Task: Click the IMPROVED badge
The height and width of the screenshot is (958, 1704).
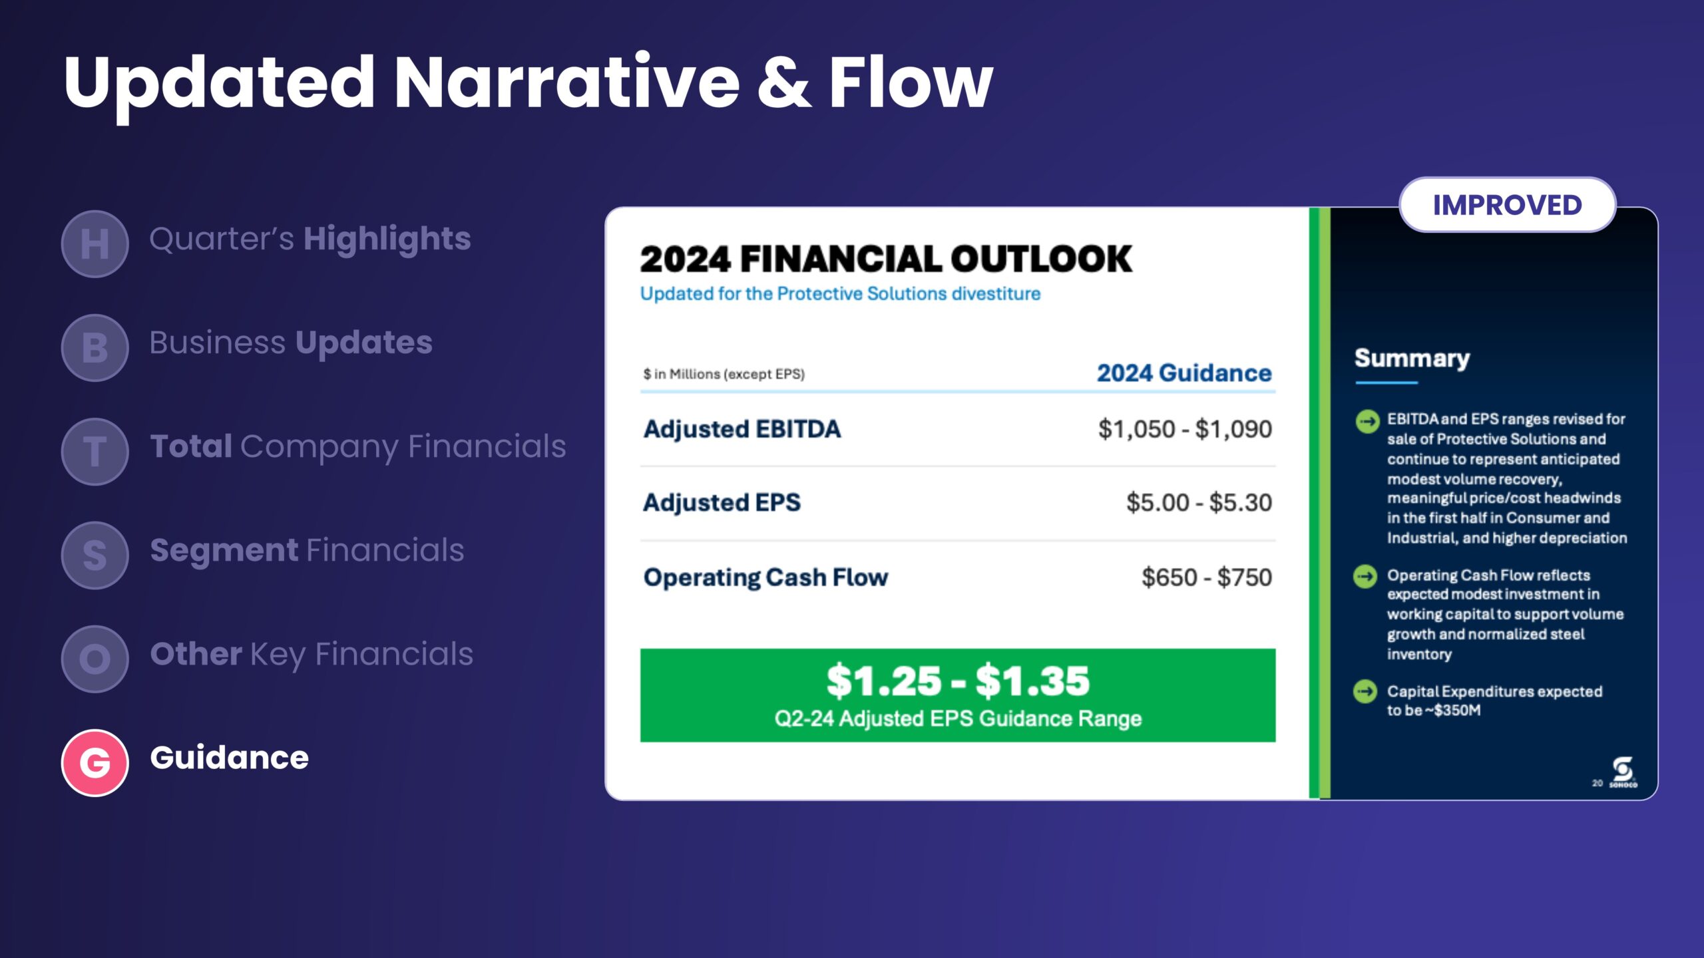Action: 1507,205
